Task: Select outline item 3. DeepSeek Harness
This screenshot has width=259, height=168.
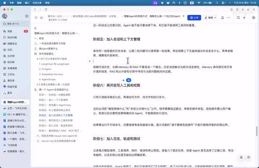Action: (51, 74)
